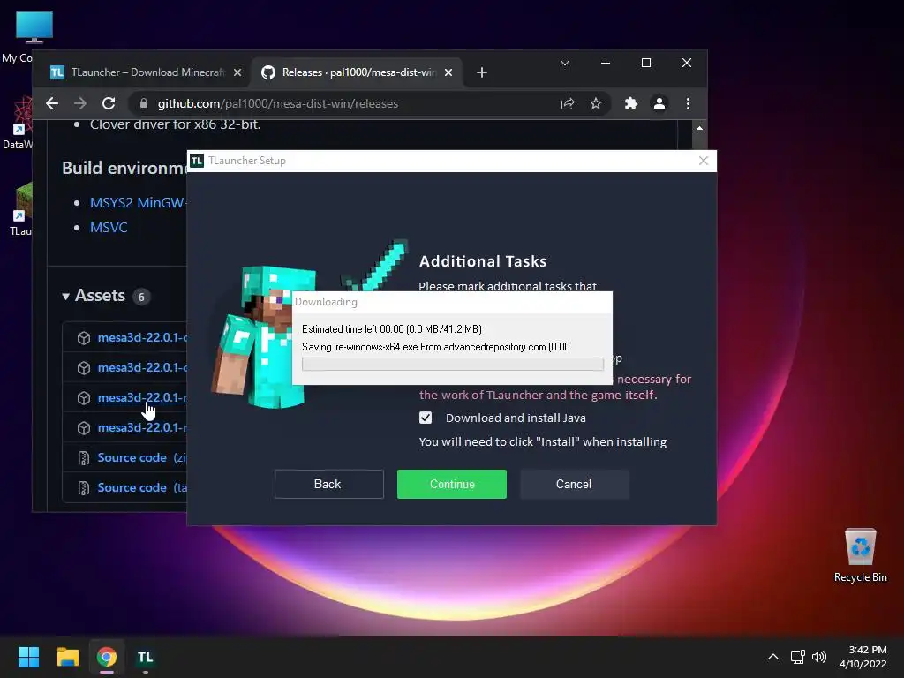This screenshot has height=678, width=904.
Task: Close the Releases mesa-dist-win tab
Action: (x=448, y=72)
